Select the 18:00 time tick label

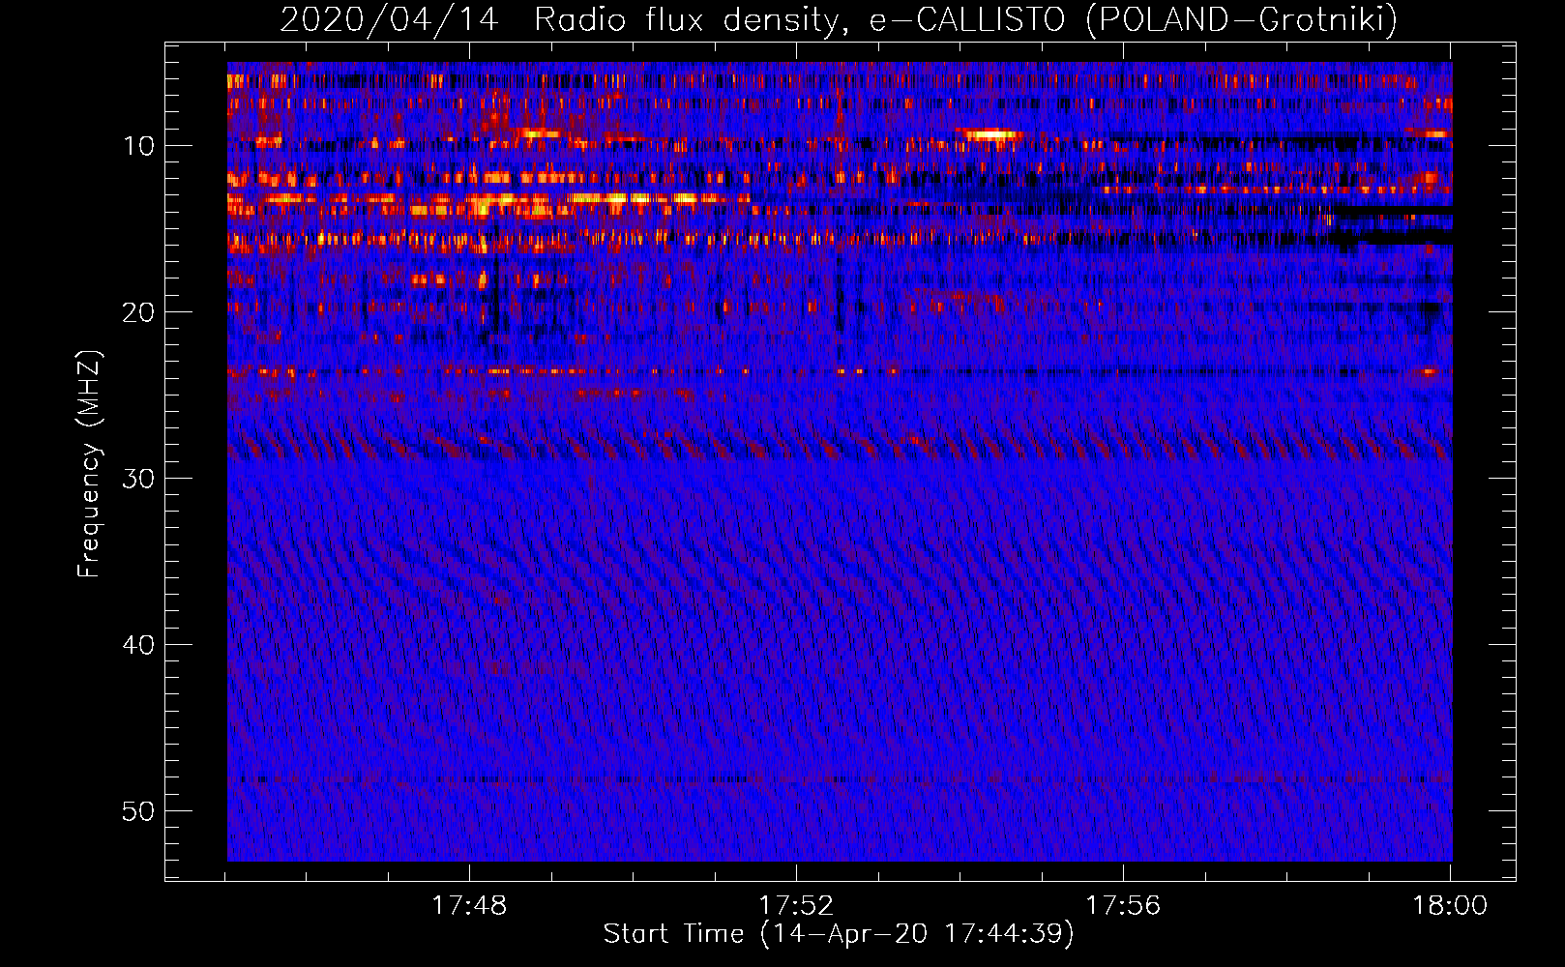[x=1450, y=906]
